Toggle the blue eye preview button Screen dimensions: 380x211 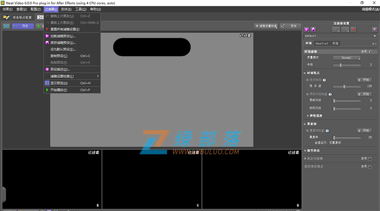[23, 26]
